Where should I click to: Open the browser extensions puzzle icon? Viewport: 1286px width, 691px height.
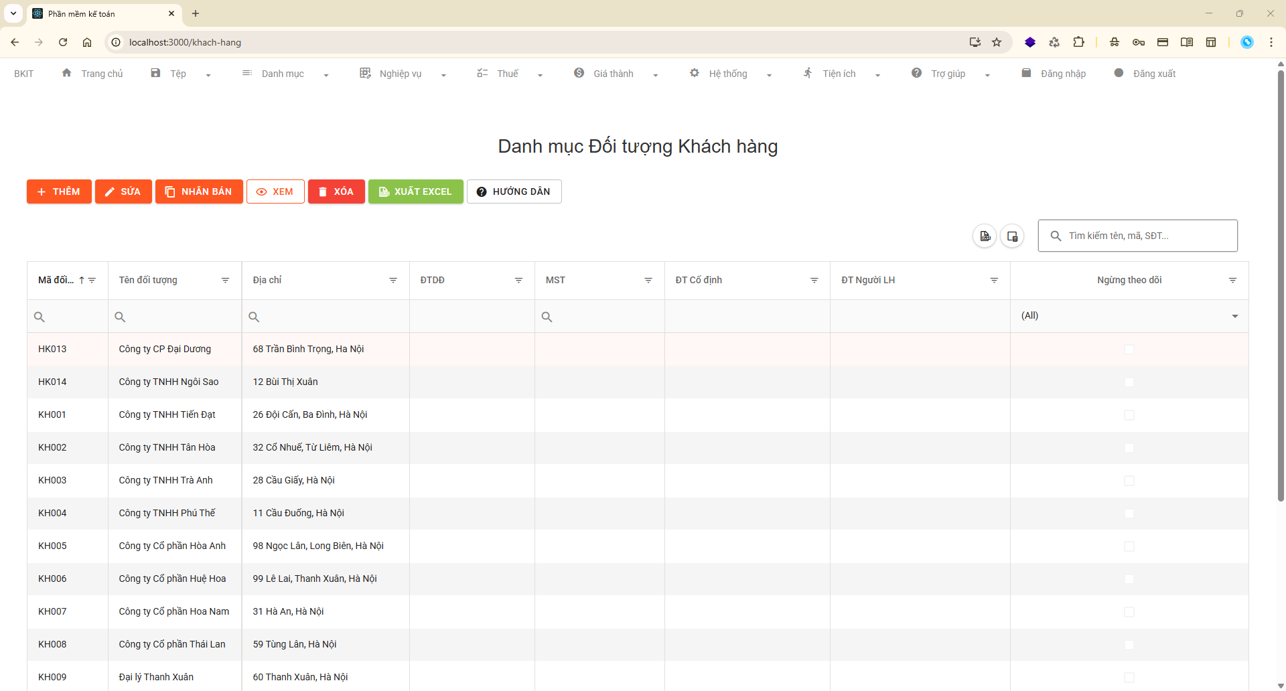1078,42
